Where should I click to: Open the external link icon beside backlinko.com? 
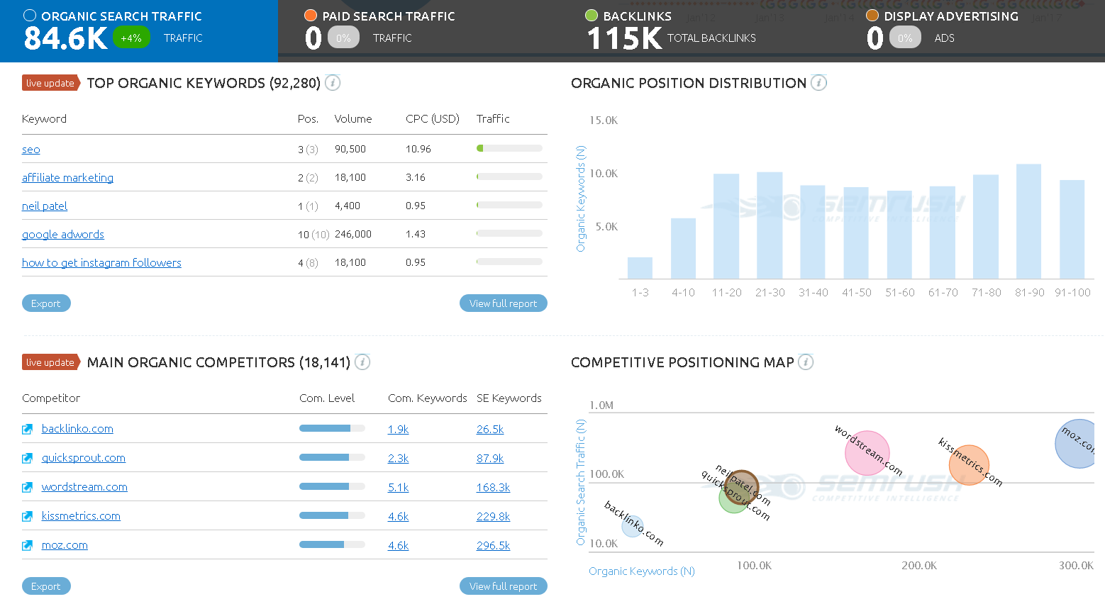point(28,429)
